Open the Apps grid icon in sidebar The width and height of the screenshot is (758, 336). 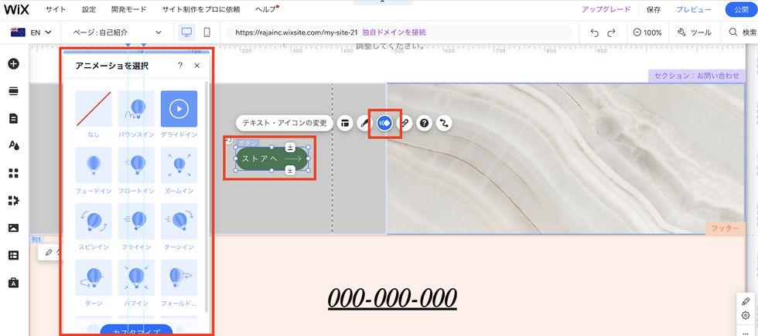[x=14, y=173]
